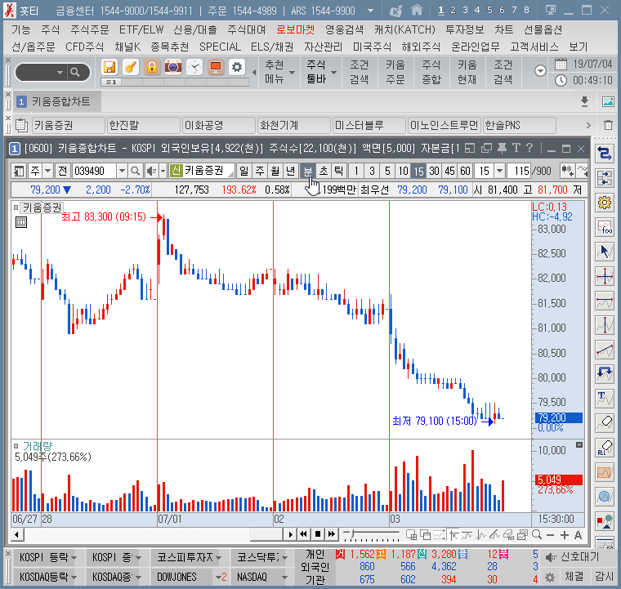Open the 코스피투자자 ticker dropdown

[219, 558]
